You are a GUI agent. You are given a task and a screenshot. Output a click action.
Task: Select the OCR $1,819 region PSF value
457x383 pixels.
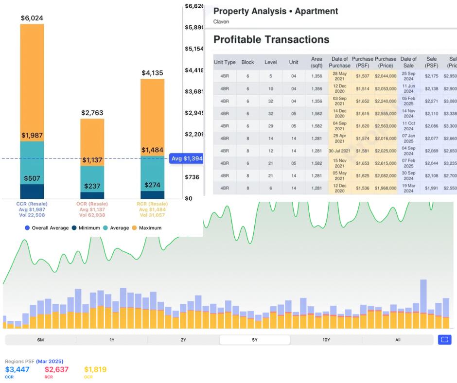click(x=95, y=369)
